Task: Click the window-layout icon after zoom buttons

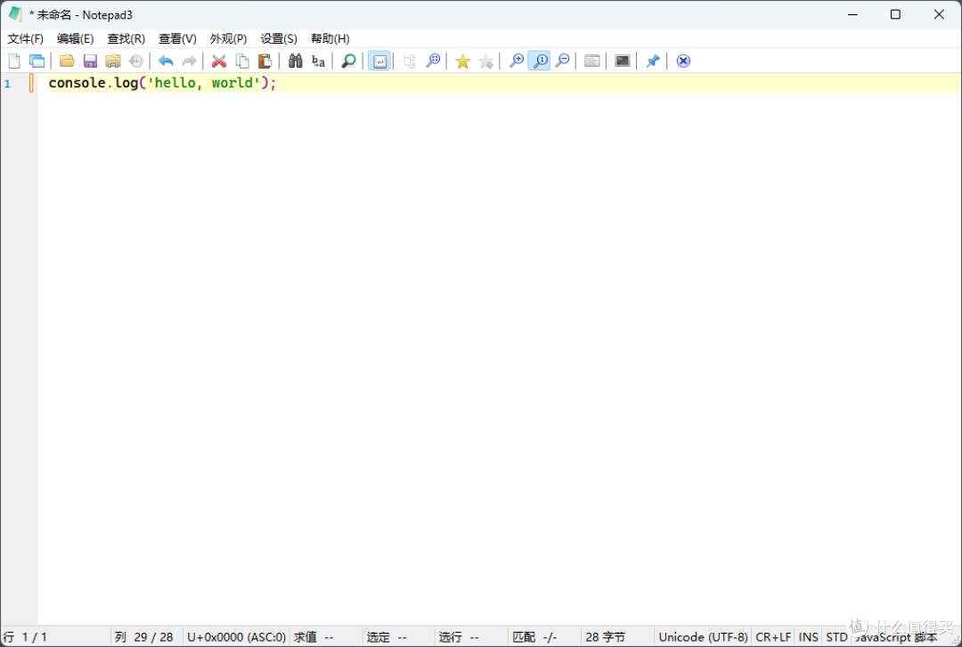Action: [592, 61]
